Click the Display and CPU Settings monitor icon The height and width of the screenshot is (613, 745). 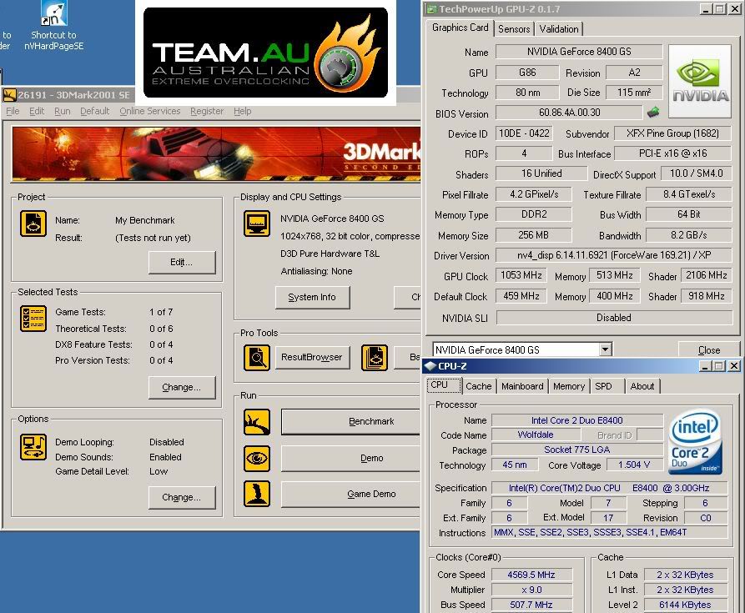(x=257, y=224)
